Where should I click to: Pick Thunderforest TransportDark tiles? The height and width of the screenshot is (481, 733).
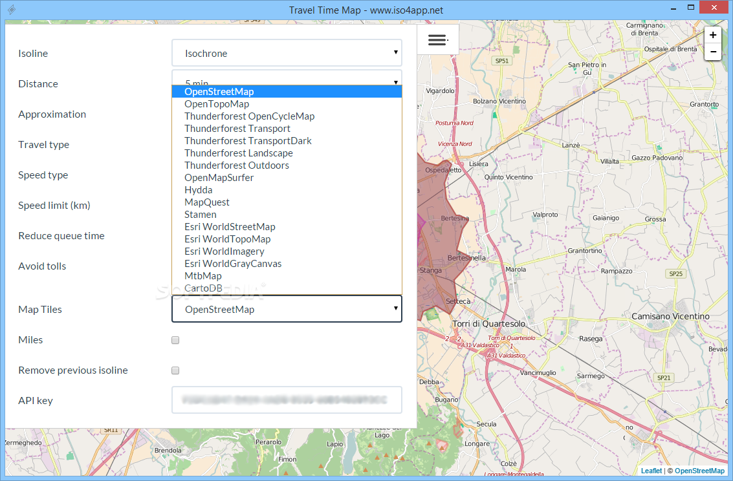(x=287, y=141)
